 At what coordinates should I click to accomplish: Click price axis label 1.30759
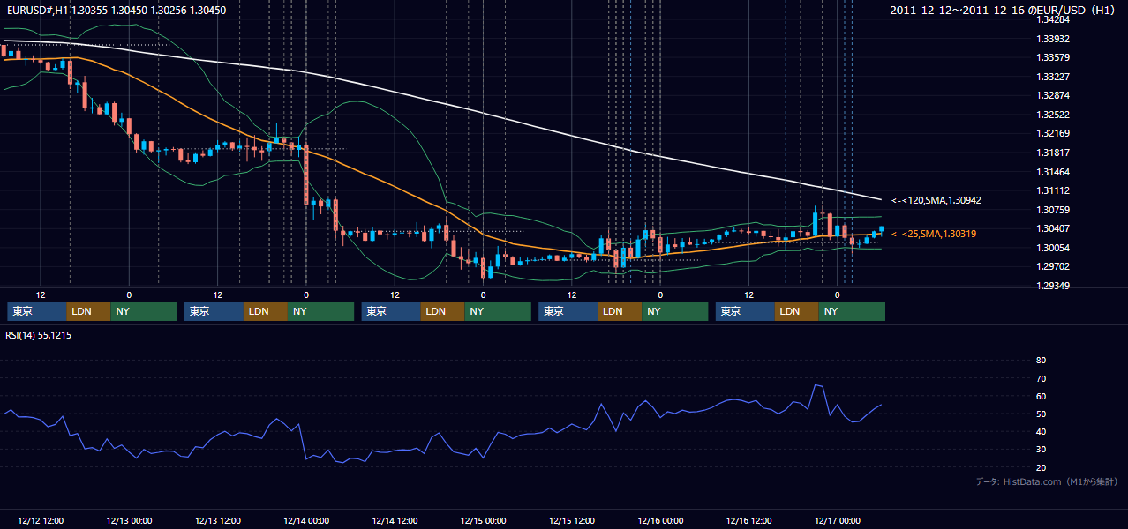coord(1053,210)
